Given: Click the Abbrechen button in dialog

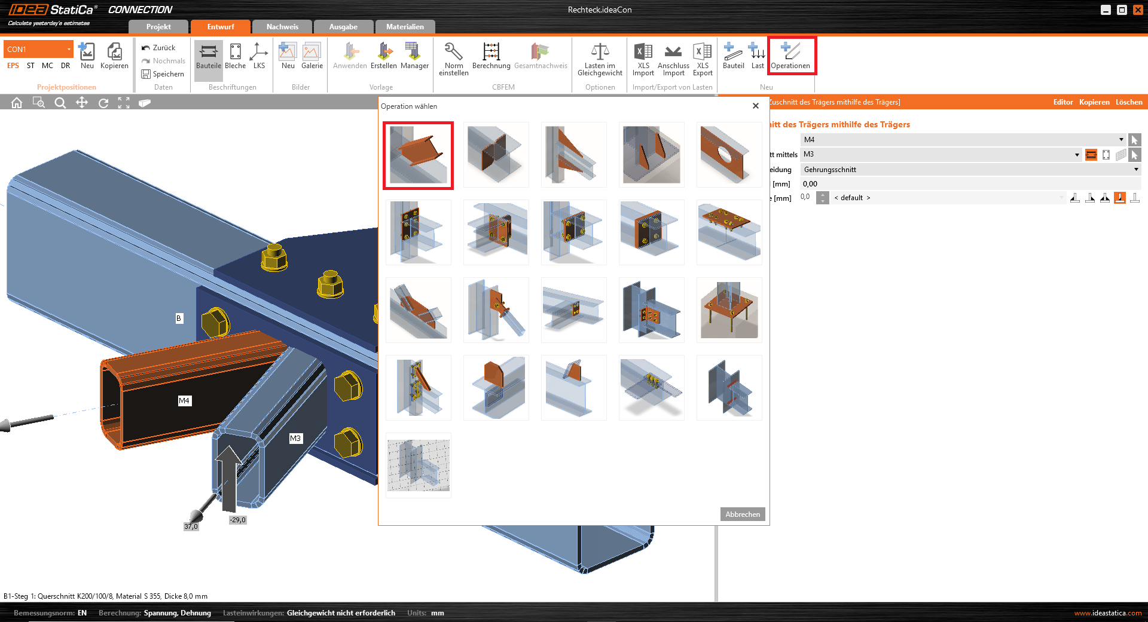Looking at the screenshot, I should (x=743, y=514).
